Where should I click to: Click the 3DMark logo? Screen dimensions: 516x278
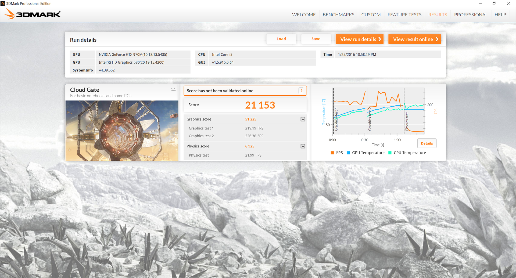point(33,14)
